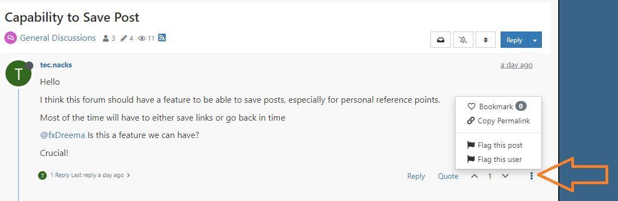Click the General Discussions category icon
The height and width of the screenshot is (201, 618).
[x=10, y=38]
